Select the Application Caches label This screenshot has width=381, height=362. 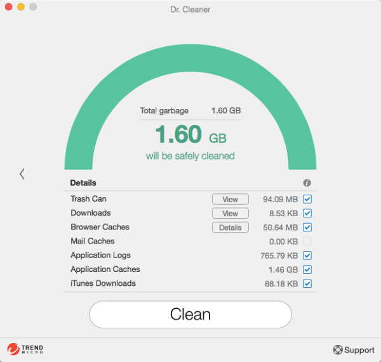pyautogui.click(x=105, y=269)
